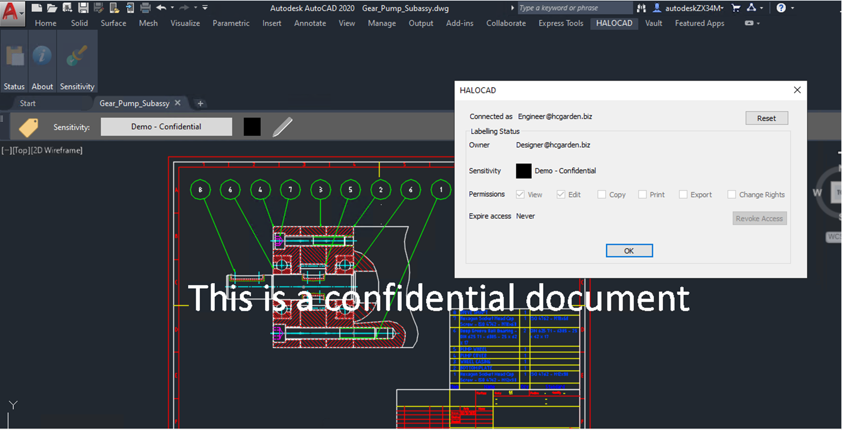
Task: Open the Vault ribbon tab
Action: pyautogui.click(x=654, y=23)
